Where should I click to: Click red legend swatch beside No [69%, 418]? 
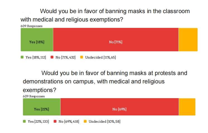55,122
